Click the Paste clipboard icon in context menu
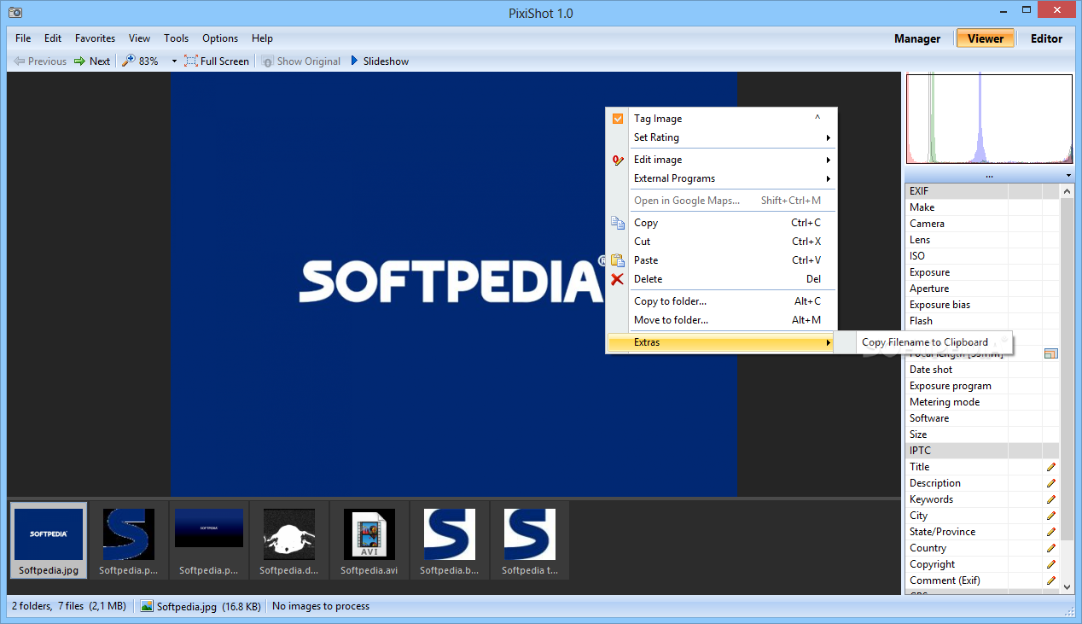 click(x=618, y=260)
